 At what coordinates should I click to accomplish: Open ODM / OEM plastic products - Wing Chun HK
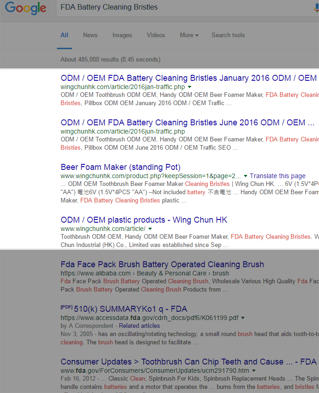pos(144,220)
